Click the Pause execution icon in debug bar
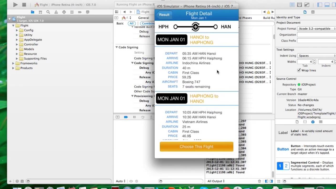The image size is (336, 189). point(134,117)
